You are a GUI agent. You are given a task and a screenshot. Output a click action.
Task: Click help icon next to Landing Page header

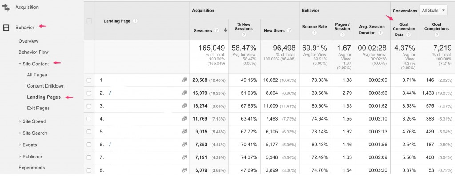pyautogui.click(x=135, y=21)
